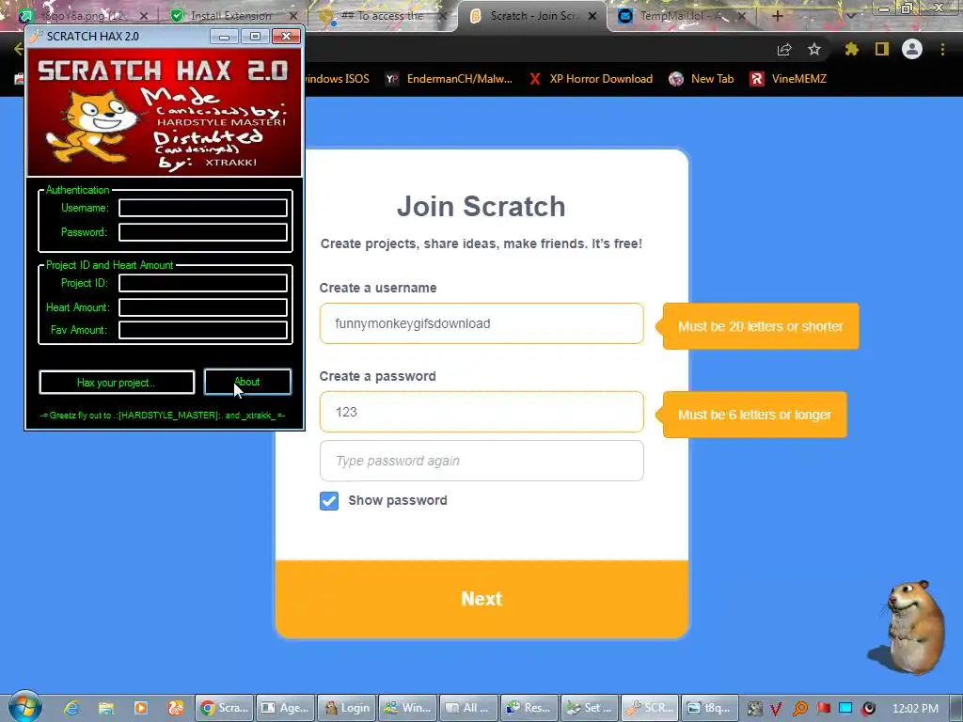Click the 12:02 PM taskbar clock
This screenshot has width=963, height=722.
[915, 709]
